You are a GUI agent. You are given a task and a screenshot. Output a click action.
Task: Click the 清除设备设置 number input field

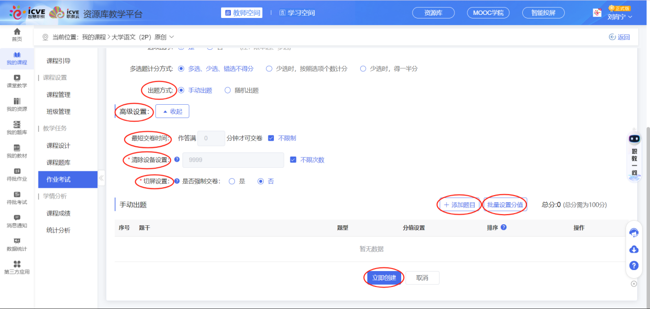click(233, 160)
